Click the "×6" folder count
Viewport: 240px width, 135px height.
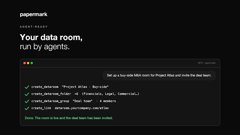(76, 94)
